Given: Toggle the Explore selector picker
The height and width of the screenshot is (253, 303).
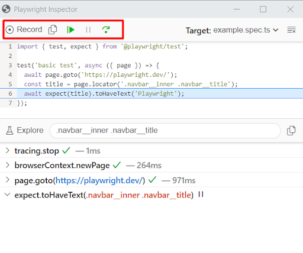Looking at the screenshot, I should tap(25, 131).
